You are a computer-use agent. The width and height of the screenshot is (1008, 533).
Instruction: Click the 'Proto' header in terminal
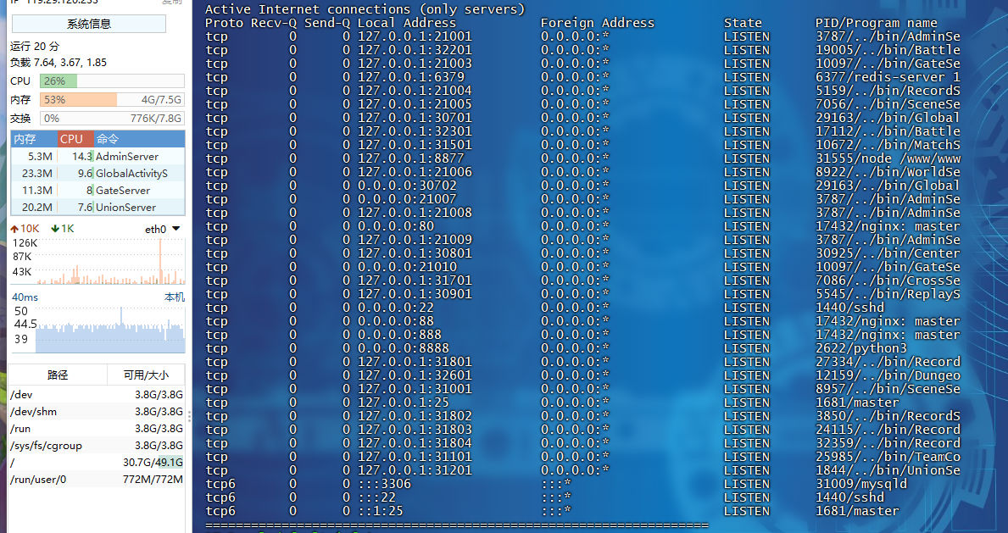pyautogui.click(x=225, y=23)
